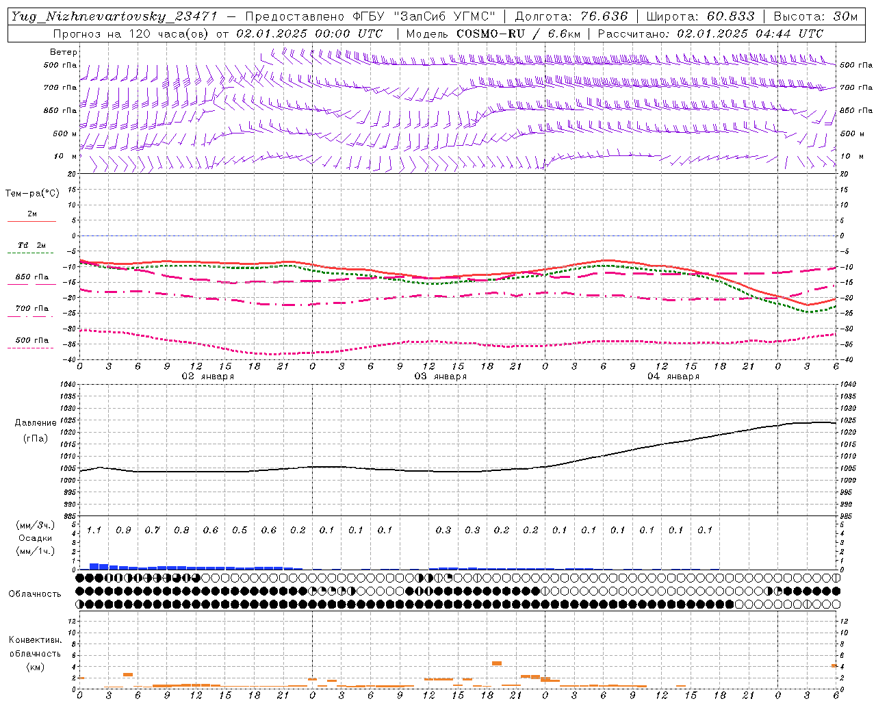Image resolution: width=876 pixels, height=701 pixels.
Task: Click the Ветер wind panel label
Action: (x=63, y=52)
